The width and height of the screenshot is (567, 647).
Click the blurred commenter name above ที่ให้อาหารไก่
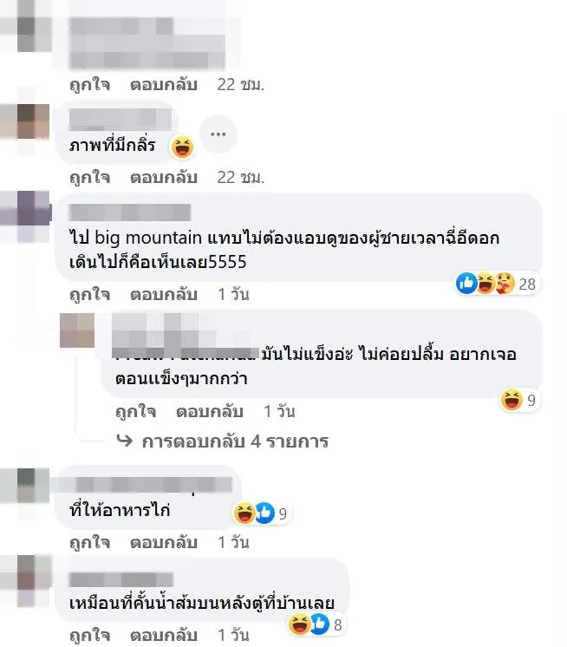tap(145, 485)
